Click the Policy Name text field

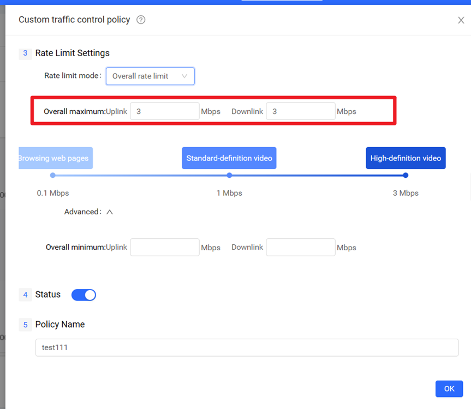pos(247,347)
